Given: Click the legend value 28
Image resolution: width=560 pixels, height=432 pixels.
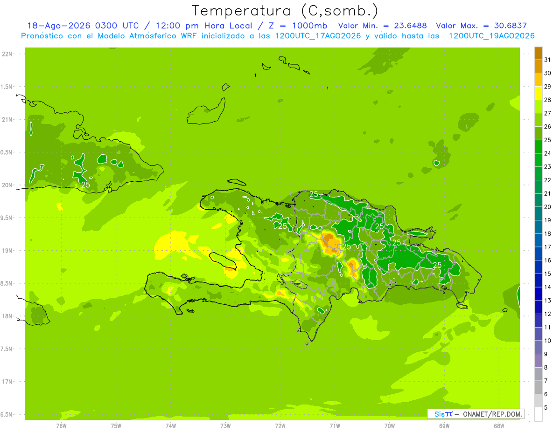Looking at the screenshot, I should [548, 100].
